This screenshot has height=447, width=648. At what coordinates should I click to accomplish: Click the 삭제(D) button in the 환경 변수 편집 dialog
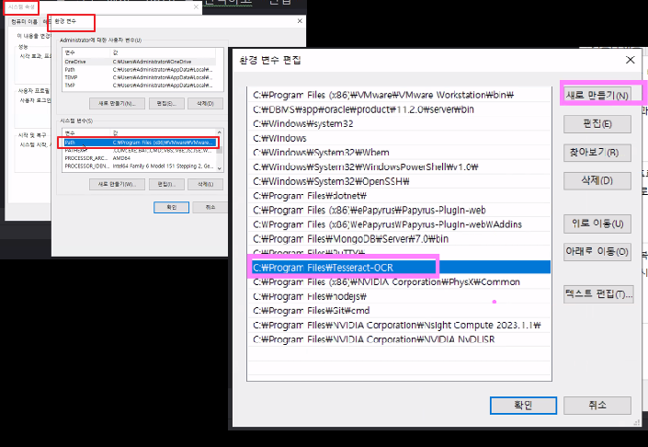coord(597,180)
